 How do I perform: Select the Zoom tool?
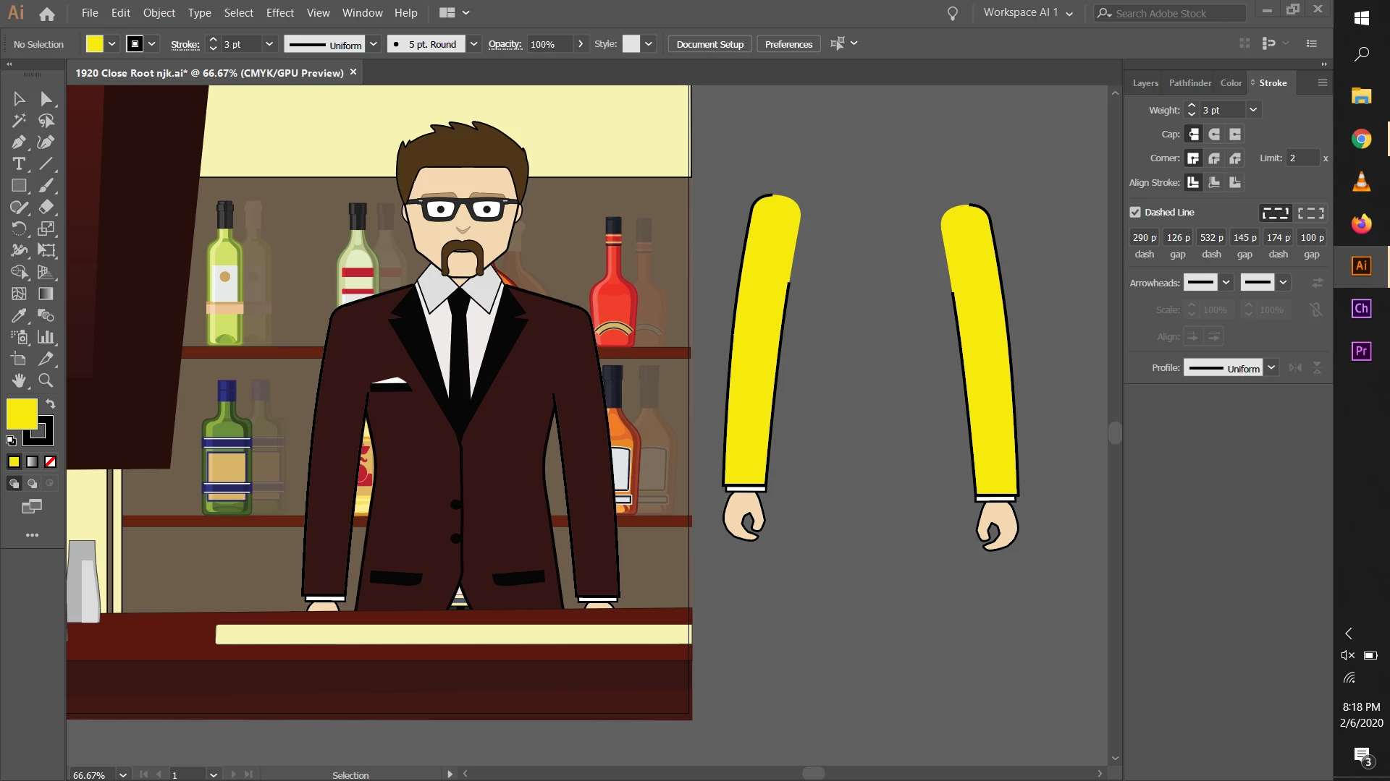(x=46, y=380)
